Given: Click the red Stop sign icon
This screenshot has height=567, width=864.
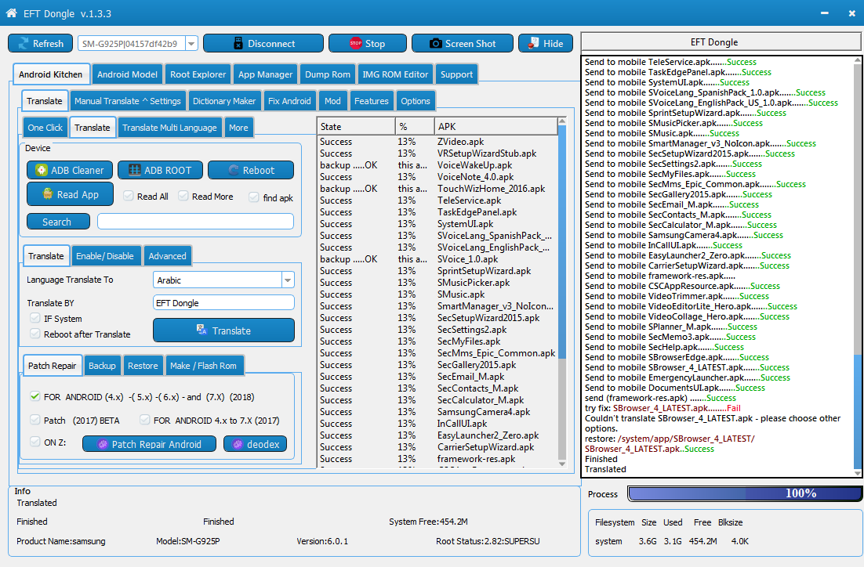Looking at the screenshot, I should click(x=356, y=43).
